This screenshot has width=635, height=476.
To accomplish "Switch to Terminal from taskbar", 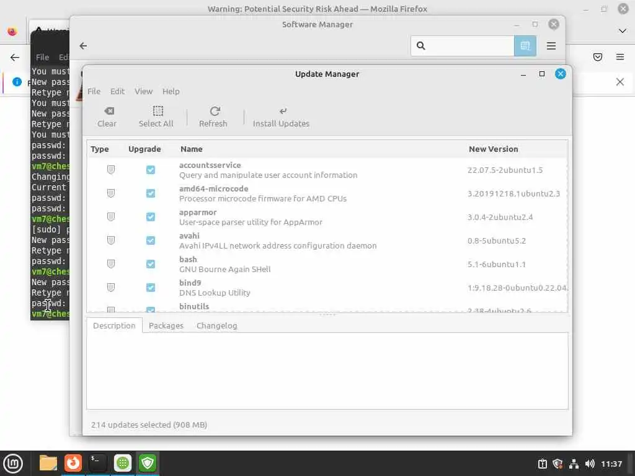I will (x=97, y=463).
